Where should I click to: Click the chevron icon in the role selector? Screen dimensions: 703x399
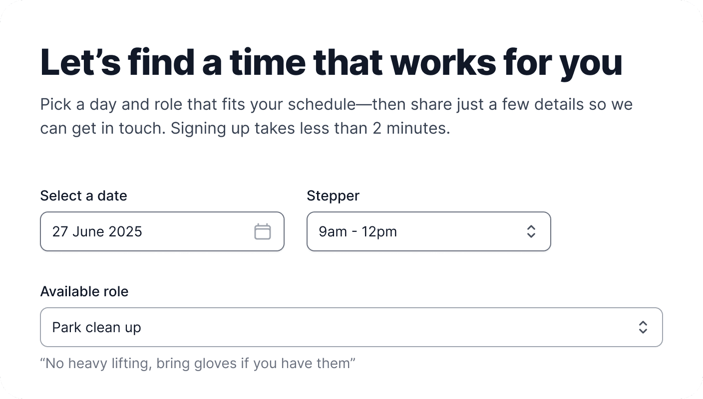pyautogui.click(x=644, y=327)
